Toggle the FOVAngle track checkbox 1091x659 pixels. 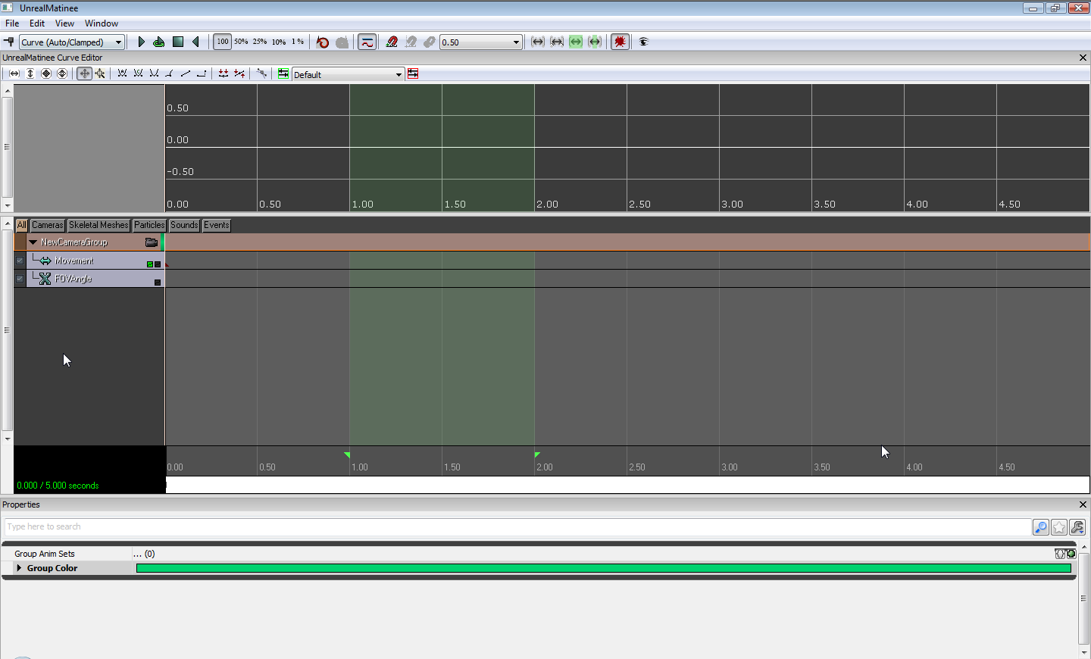(x=20, y=279)
